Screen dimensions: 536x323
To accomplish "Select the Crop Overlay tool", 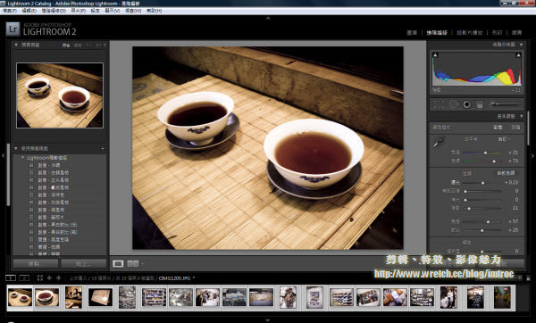I will 439,104.
